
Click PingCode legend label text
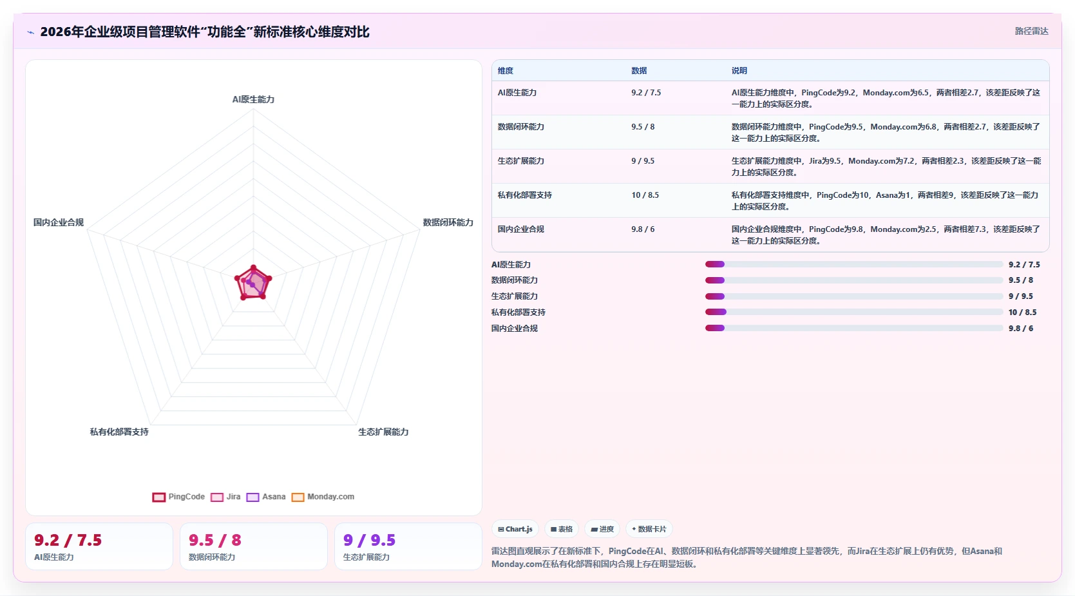pos(186,497)
